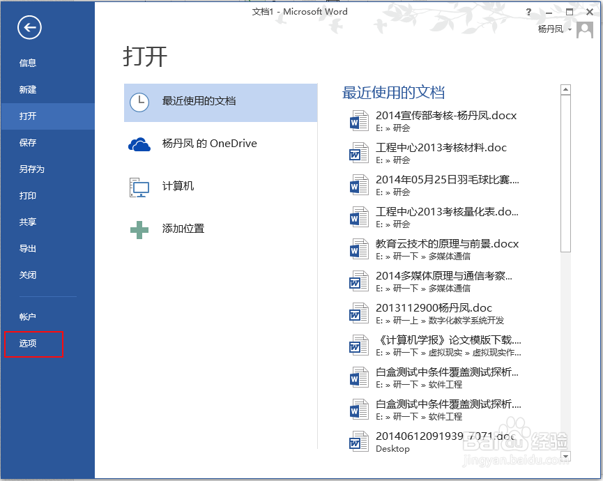Select 添加位置 entry
The width and height of the screenshot is (603, 481).
pyautogui.click(x=220, y=229)
